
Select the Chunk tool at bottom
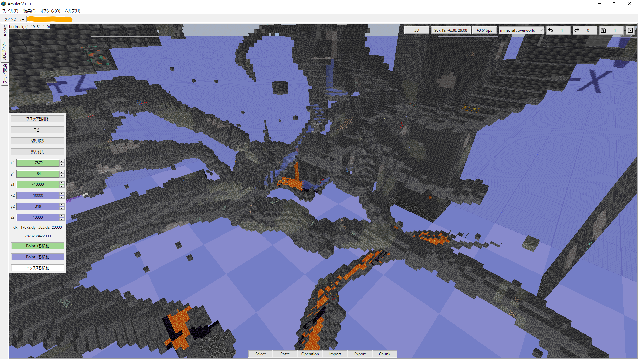point(384,354)
